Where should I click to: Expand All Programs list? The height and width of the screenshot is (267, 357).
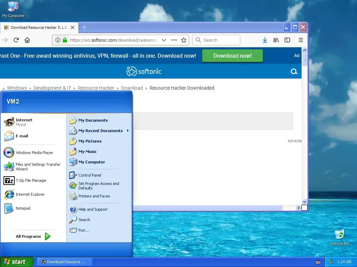(33, 236)
